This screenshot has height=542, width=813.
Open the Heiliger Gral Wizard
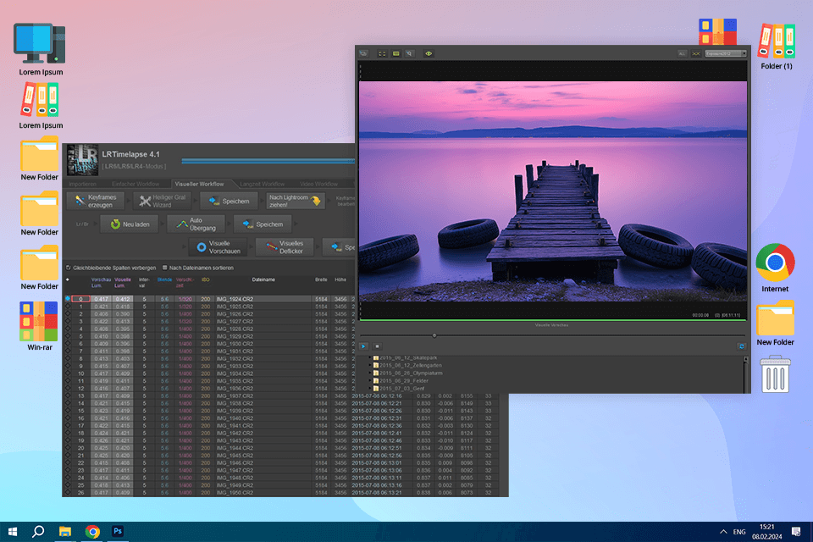click(x=163, y=202)
